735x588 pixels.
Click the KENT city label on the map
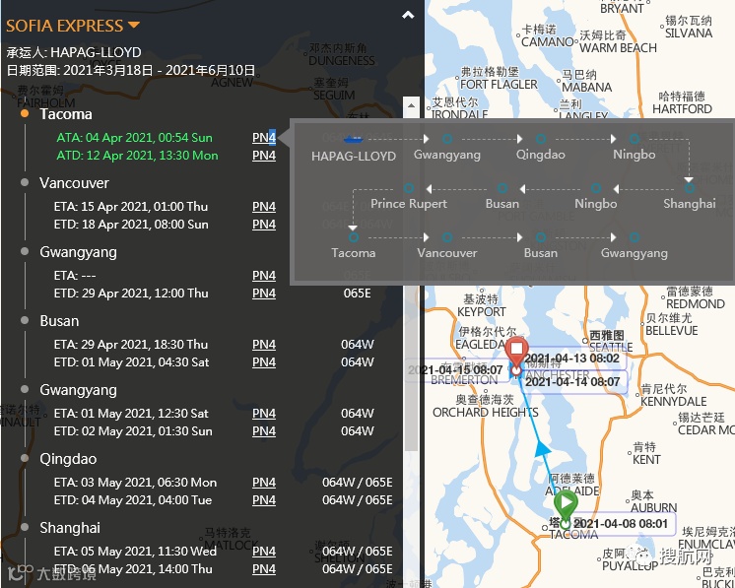[x=646, y=460]
